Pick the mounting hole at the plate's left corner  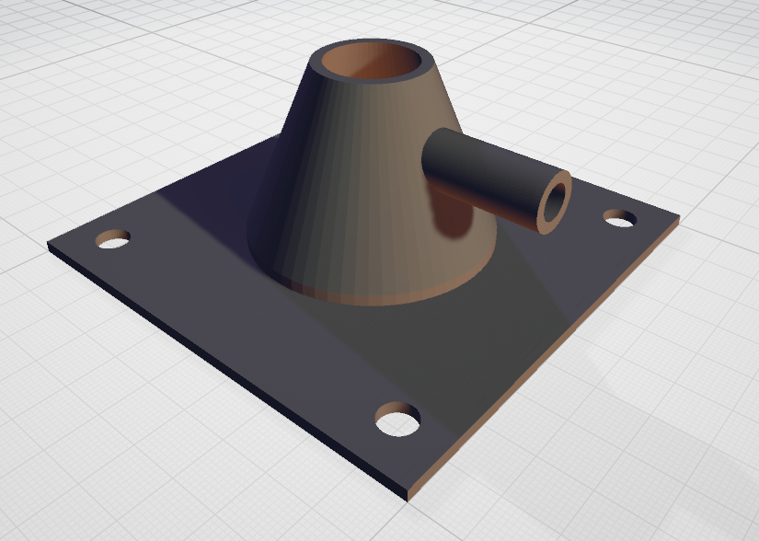(x=113, y=239)
